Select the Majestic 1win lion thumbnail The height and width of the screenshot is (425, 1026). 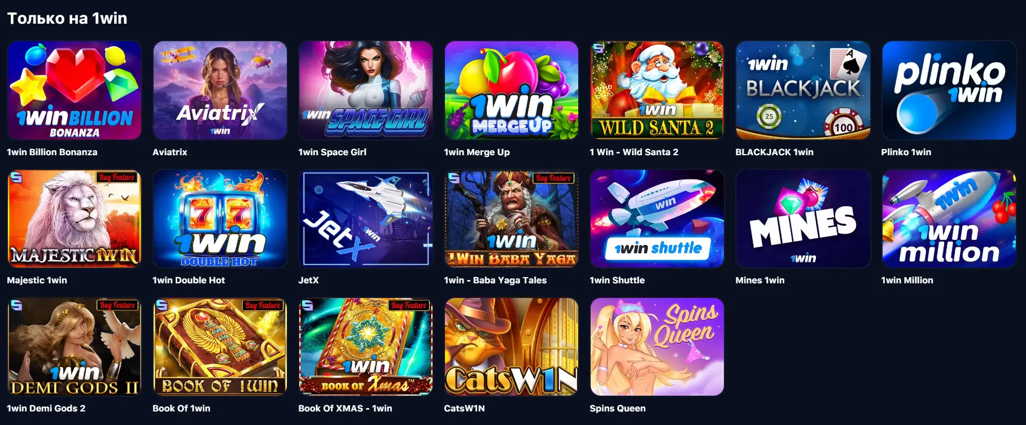point(74,218)
